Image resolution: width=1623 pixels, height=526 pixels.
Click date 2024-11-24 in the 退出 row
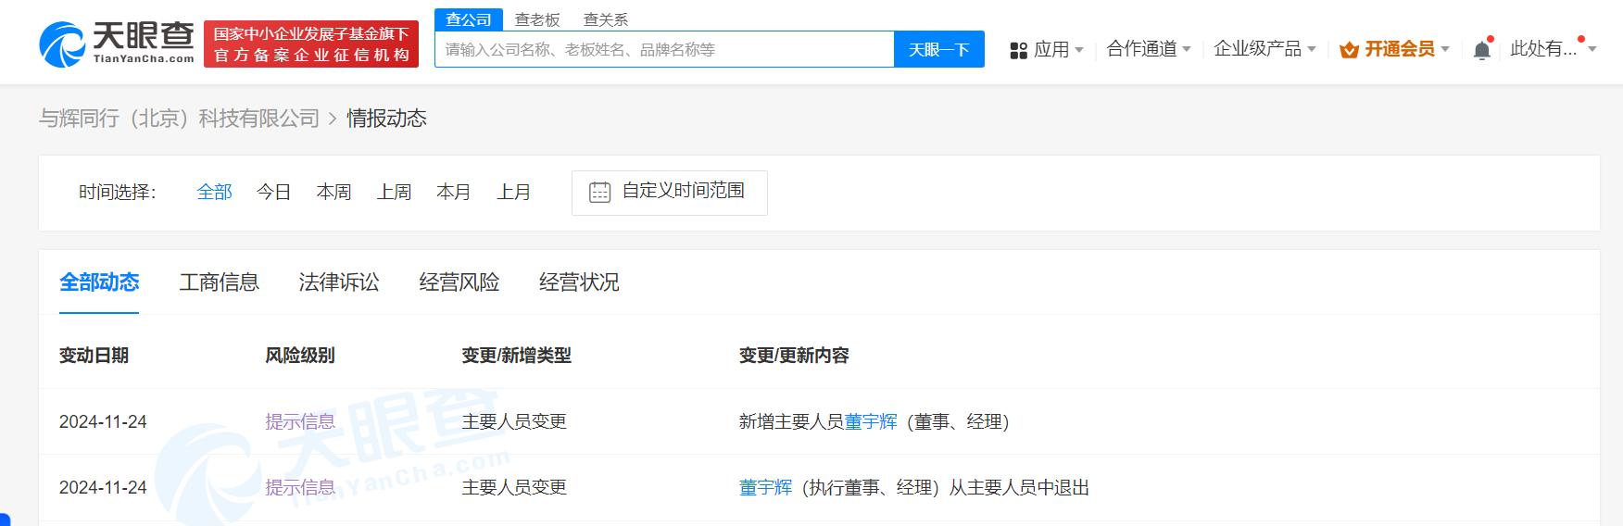click(103, 487)
